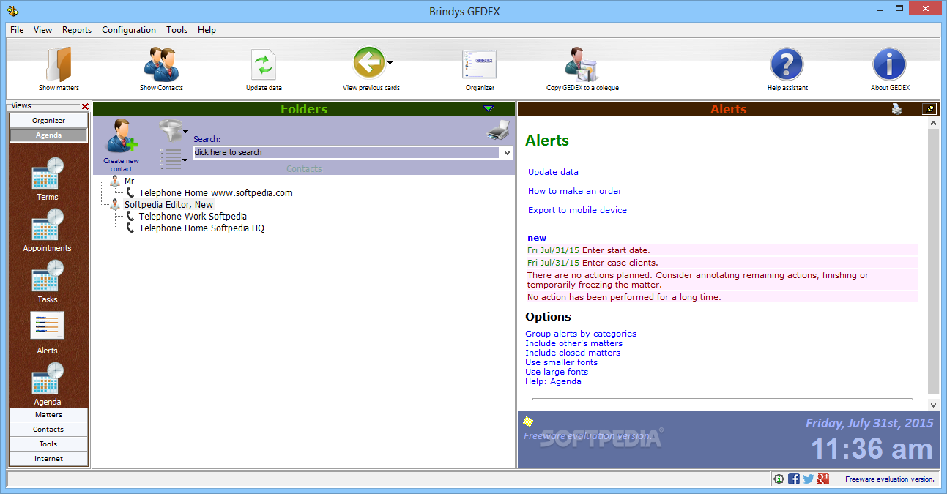947x494 pixels.
Task: Run Update data from the toolbar
Action: point(264,70)
